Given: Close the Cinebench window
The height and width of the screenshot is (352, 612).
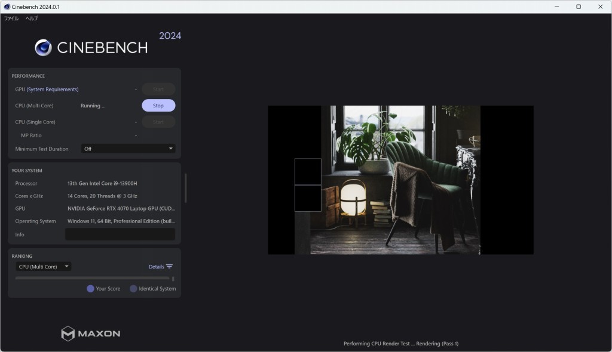Looking at the screenshot, I should pyautogui.click(x=600, y=7).
